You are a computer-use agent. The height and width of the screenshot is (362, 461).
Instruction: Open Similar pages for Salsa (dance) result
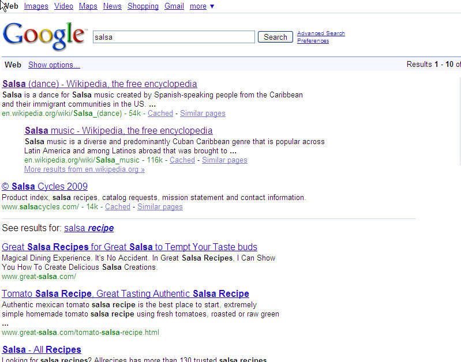coord(203,114)
